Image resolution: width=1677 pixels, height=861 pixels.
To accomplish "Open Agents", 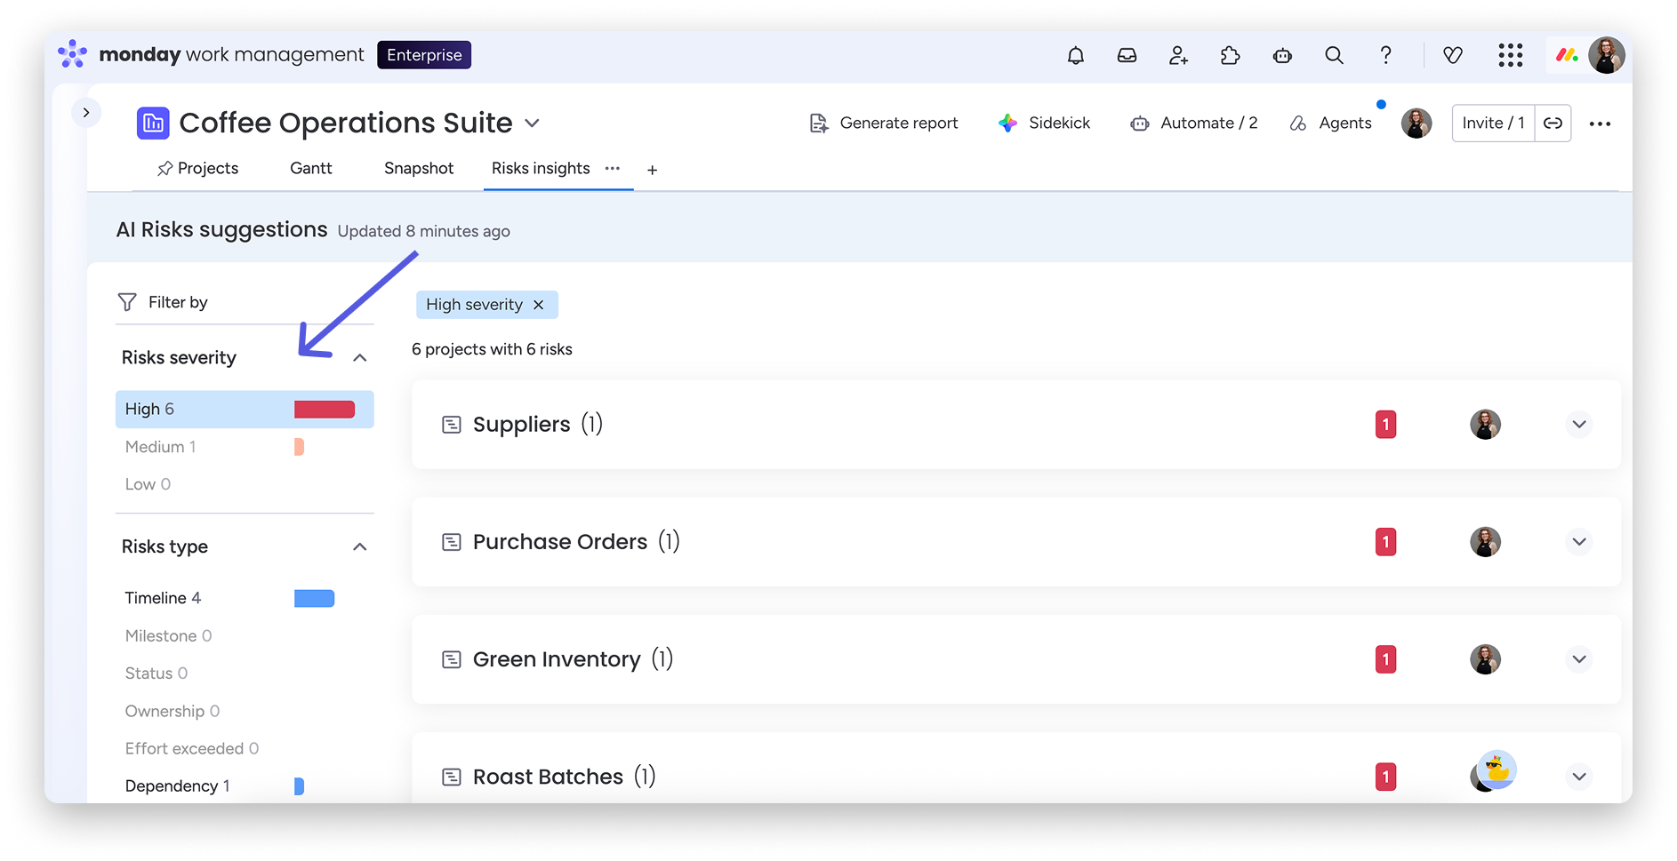I will [x=1330, y=123].
